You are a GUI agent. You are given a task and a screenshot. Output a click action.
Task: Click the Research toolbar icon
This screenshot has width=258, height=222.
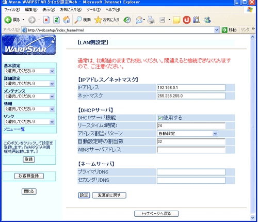[196, 20]
